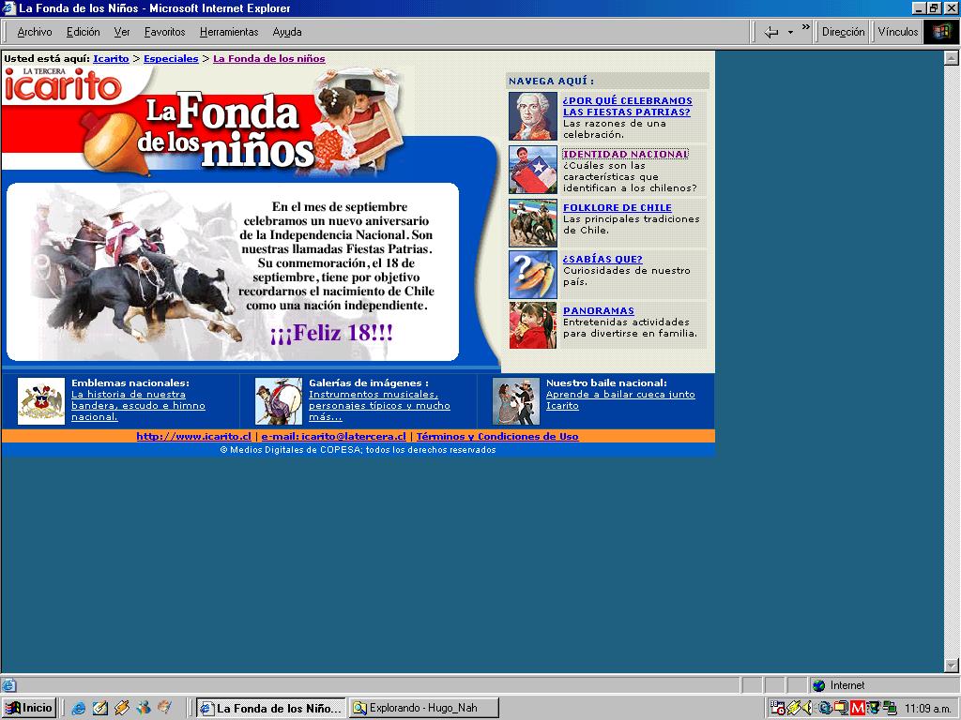
Task: Open the Ver menu
Action: 121,32
